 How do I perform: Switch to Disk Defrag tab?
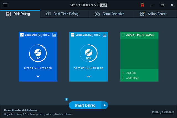[20, 14]
